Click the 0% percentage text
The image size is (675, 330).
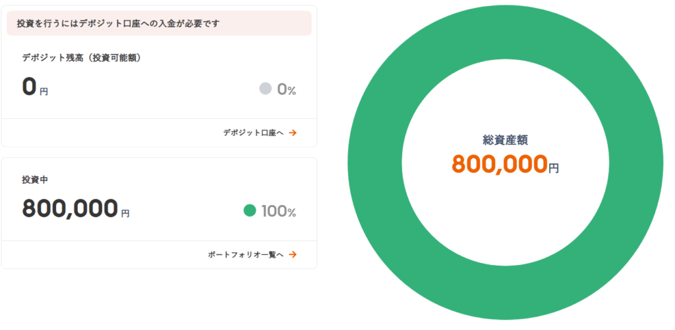pyautogui.click(x=287, y=89)
